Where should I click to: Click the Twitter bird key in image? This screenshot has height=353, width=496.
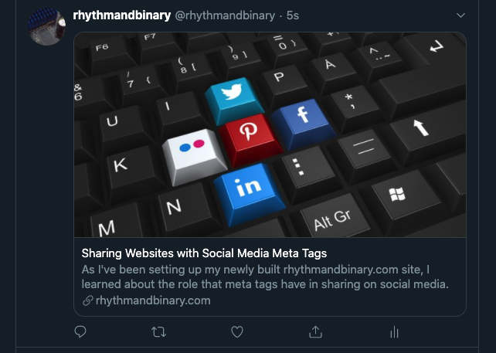232,97
